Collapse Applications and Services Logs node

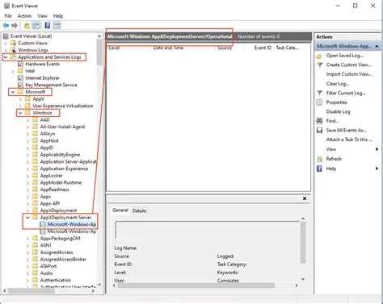[x=6, y=57]
